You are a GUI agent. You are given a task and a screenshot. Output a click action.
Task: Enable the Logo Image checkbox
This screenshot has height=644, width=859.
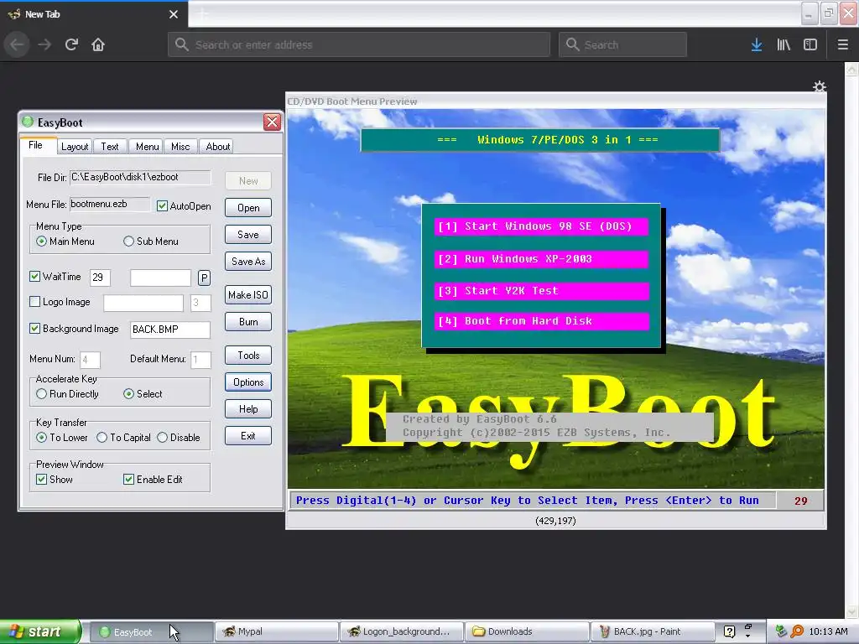(x=34, y=302)
